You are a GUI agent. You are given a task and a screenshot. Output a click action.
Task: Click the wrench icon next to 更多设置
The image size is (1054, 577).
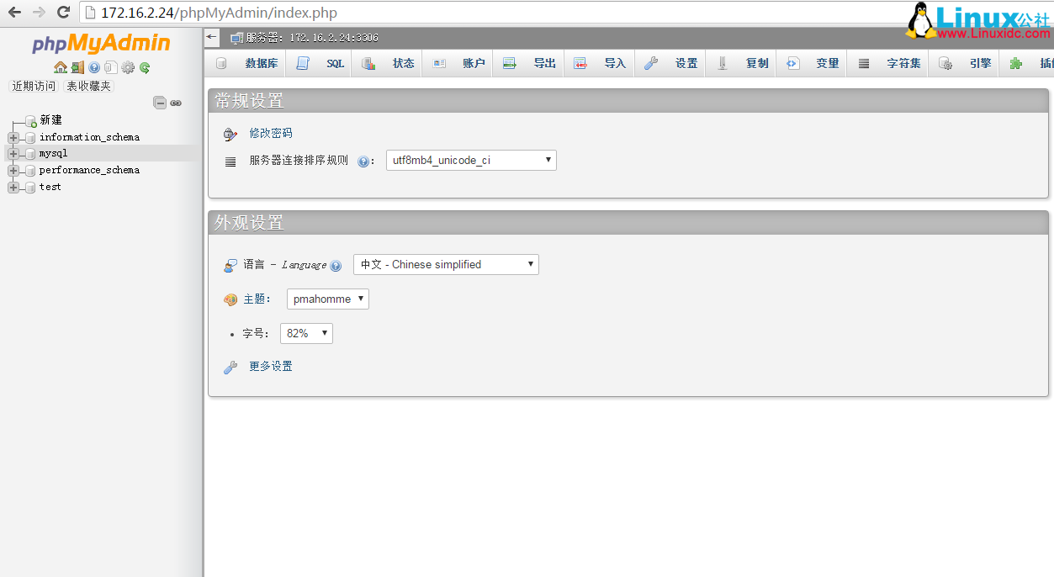coord(230,366)
